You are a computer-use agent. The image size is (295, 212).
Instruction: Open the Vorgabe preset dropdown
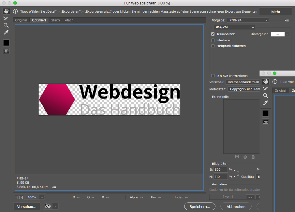[248, 20]
